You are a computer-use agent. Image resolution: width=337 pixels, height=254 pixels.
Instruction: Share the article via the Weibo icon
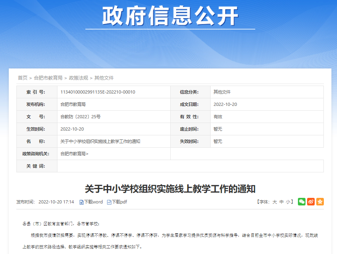[311, 202]
